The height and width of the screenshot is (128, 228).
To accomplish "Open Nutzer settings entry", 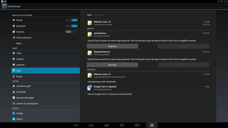I will click(x=46, y=76).
